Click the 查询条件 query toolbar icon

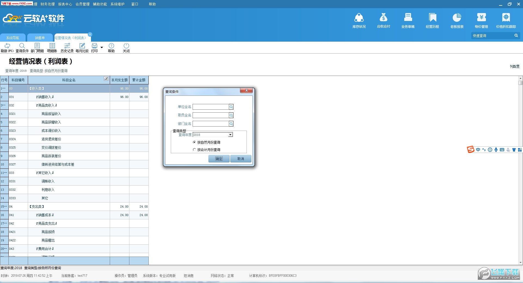coord(22,48)
